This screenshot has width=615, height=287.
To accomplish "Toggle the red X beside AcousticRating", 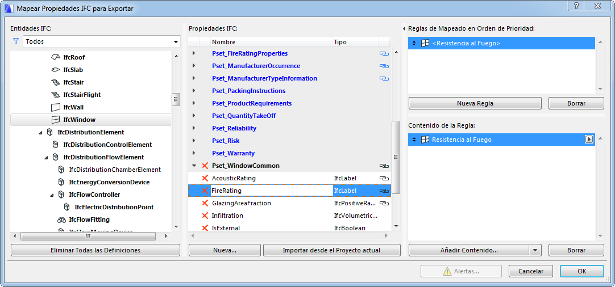I will click(x=205, y=178).
